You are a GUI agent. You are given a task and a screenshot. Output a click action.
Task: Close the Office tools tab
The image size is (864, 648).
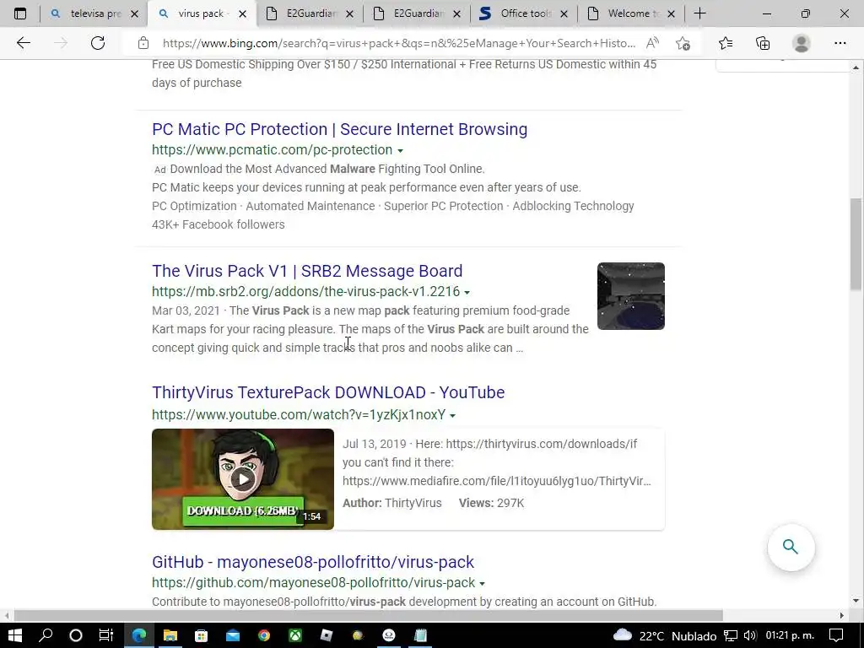point(564,13)
